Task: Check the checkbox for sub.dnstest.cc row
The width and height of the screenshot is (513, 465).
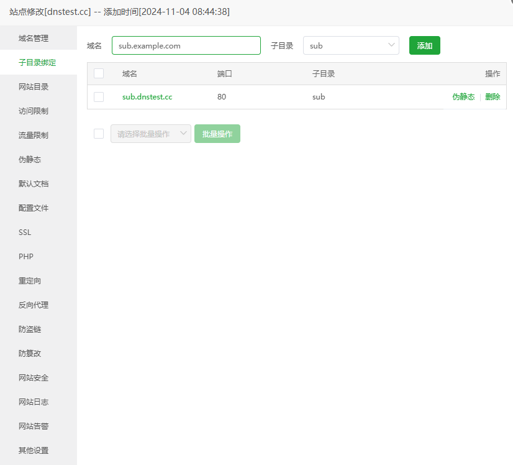Action: (98, 96)
